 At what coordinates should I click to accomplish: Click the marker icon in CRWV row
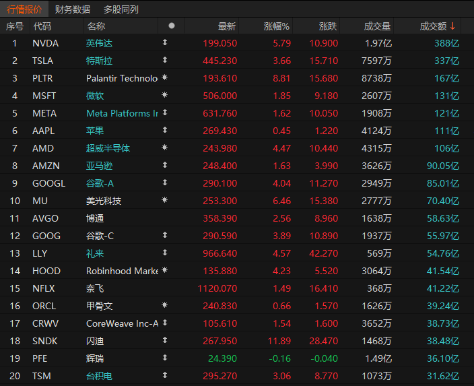[165, 323]
